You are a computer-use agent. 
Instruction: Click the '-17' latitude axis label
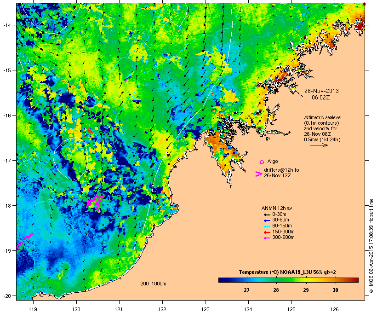(6, 160)
